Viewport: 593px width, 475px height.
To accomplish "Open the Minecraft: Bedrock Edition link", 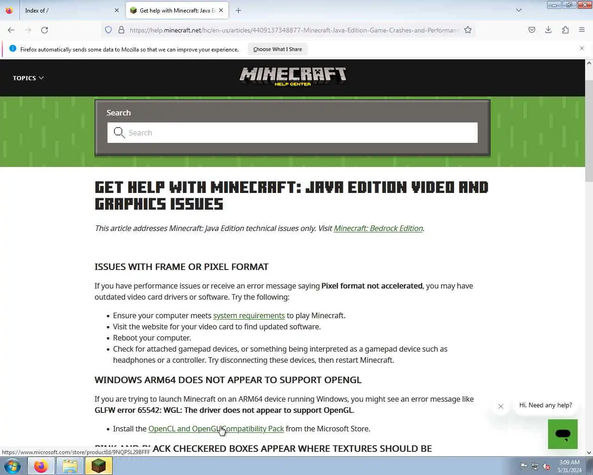I will tap(378, 228).
